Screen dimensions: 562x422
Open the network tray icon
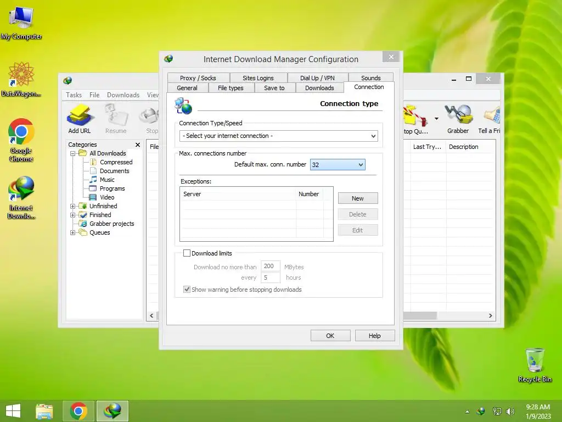[x=497, y=412]
